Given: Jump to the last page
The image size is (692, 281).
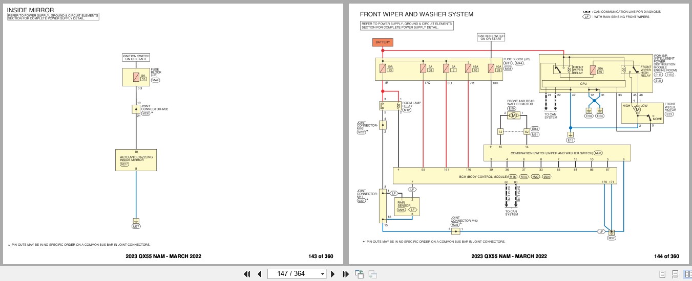Looking at the screenshot, I should pyautogui.click(x=345, y=274).
